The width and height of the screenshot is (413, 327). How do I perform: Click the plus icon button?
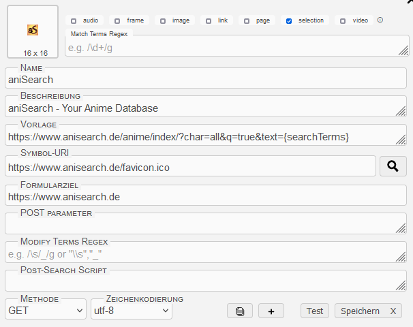coord(271,311)
